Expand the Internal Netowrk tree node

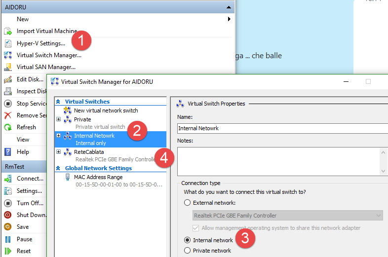point(59,136)
